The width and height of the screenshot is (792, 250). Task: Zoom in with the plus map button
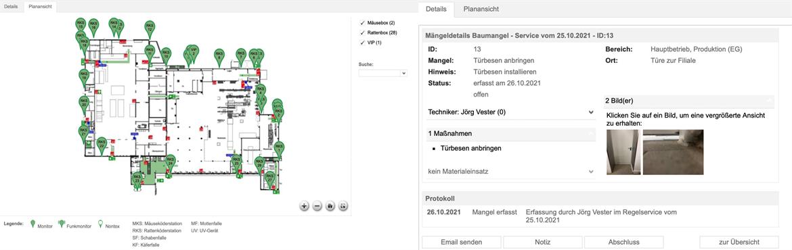coord(304,205)
